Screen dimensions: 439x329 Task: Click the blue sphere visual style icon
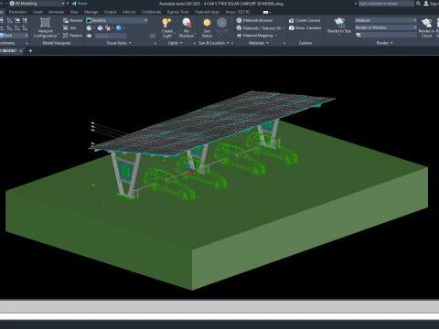pyautogui.click(x=119, y=27)
